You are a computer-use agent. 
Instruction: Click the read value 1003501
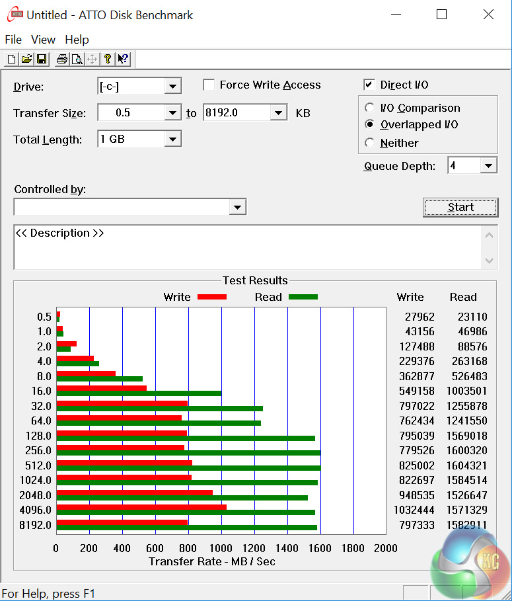pyautogui.click(x=467, y=391)
